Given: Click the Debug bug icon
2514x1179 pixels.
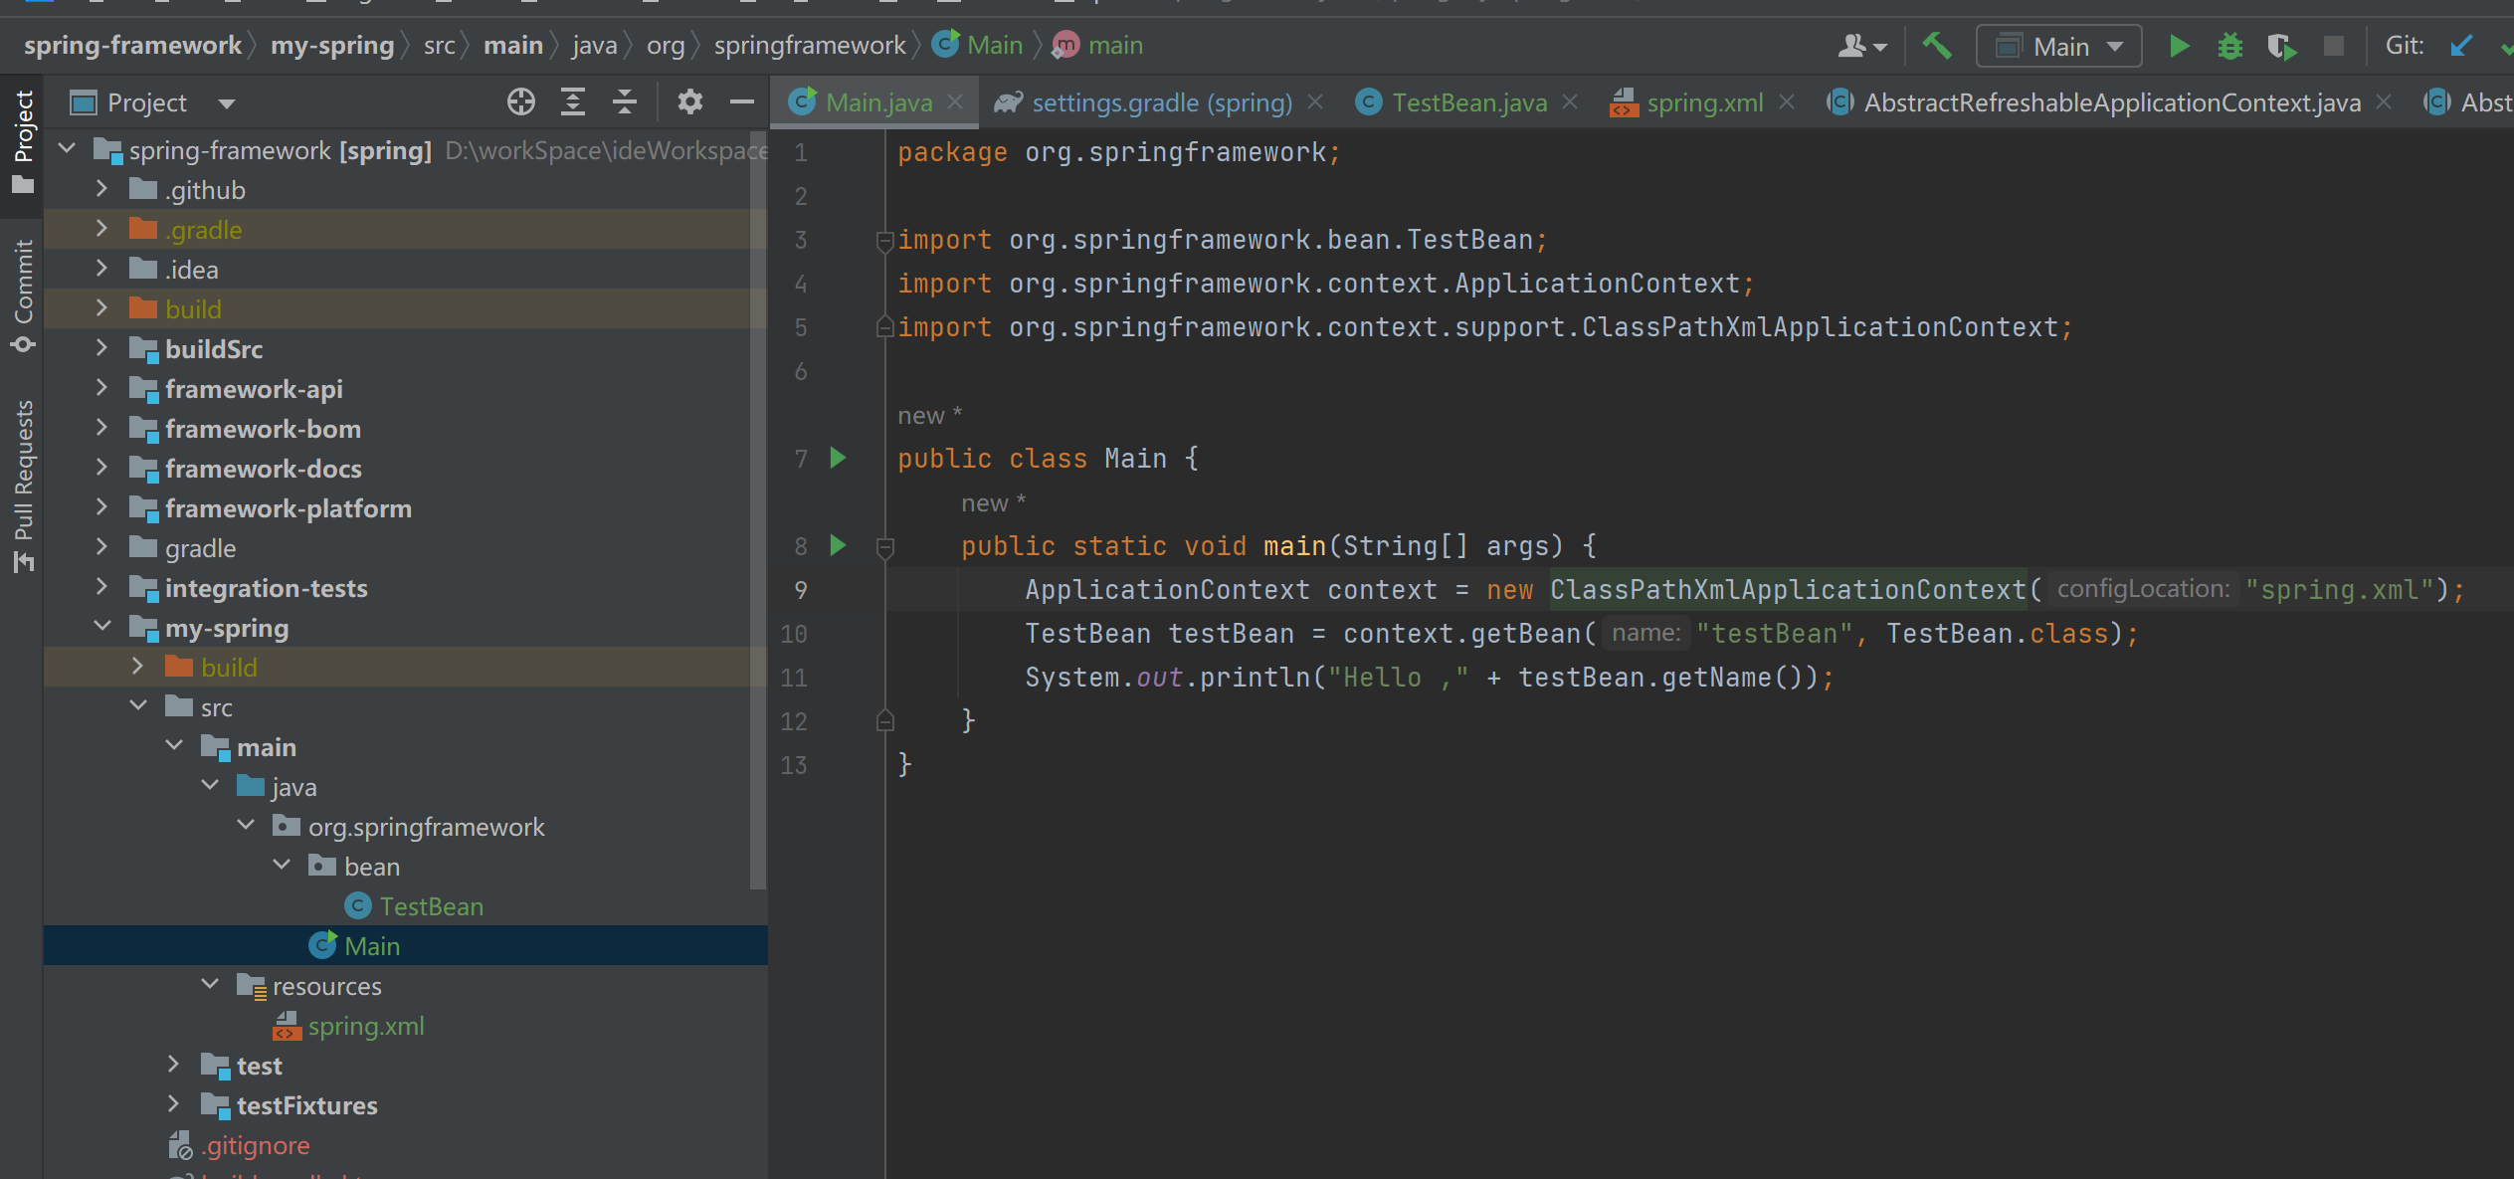Looking at the screenshot, I should [2229, 46].
